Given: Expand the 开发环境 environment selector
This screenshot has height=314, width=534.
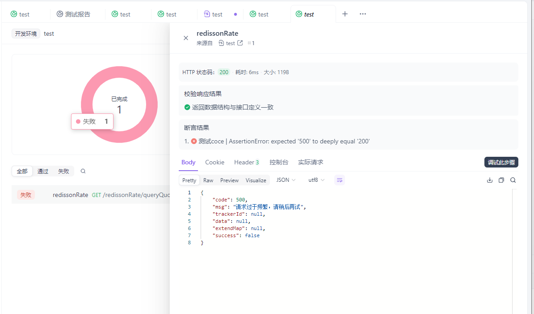Looking at the screenshot, I should (25, 33).
